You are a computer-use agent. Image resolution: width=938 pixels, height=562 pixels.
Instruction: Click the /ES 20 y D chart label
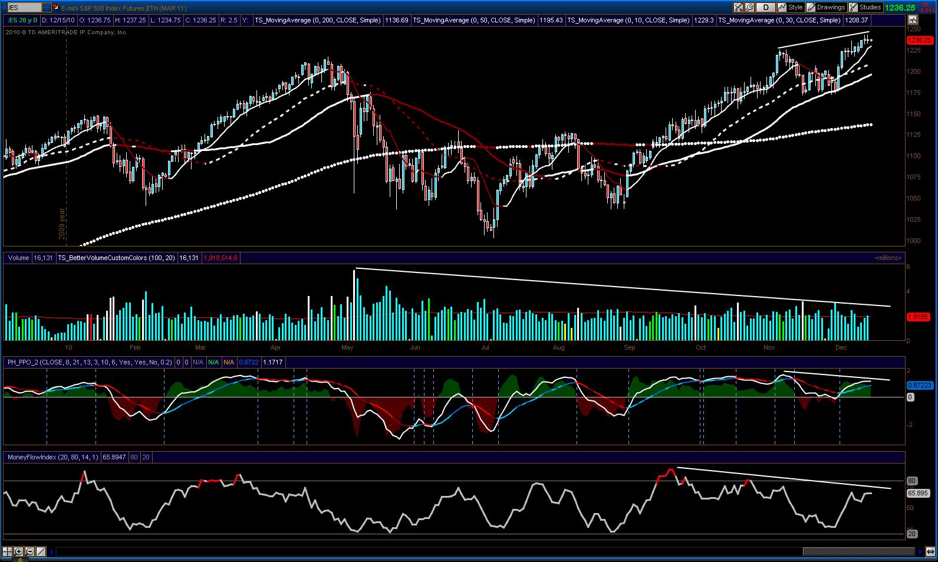[x=22, y=20]
